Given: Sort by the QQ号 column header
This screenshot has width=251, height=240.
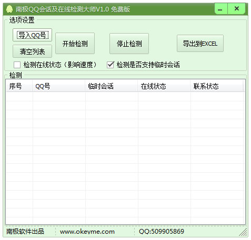Looking at the screenshot, I should pos(59,86).
